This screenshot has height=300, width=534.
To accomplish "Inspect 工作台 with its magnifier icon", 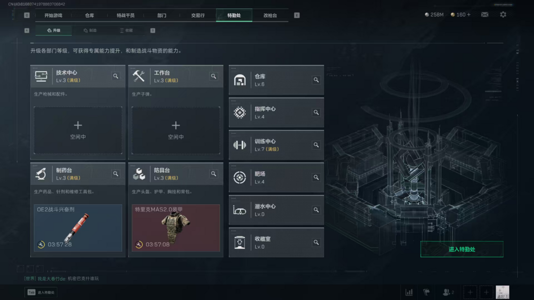I will pyautogui.click(x=214, y=76).
